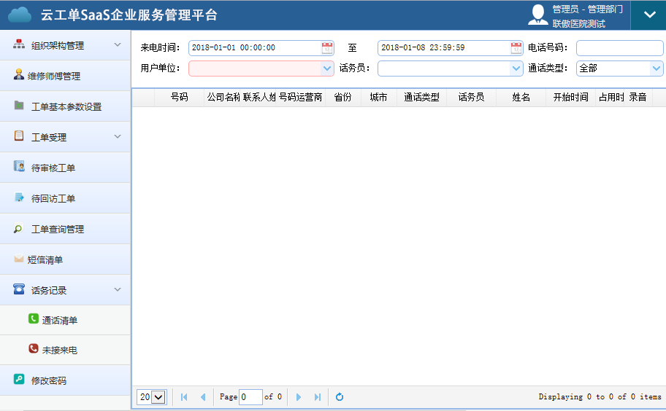The image size is (666, 411).
Task: Open 通话清单 in the sidebar
Action: click(x=60, y=320)
